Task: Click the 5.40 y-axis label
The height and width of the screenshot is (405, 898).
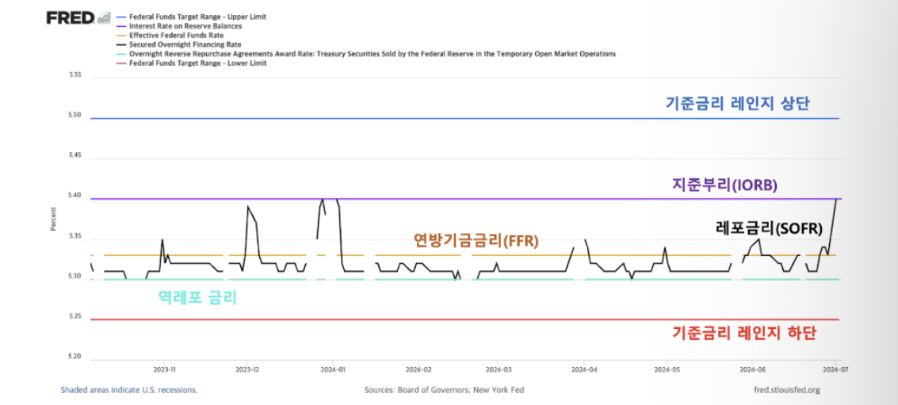Action: click(x=75, y=196)
